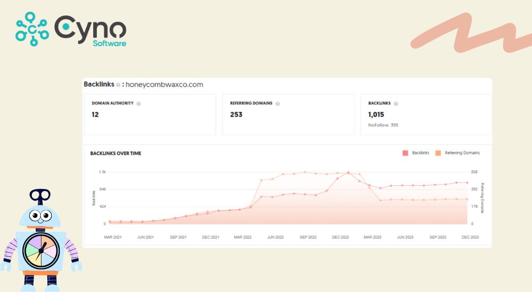This screenshot has width=532, height=292.
Task: Click the Domain Authority value 12
Action: click(x=95, y=114)
